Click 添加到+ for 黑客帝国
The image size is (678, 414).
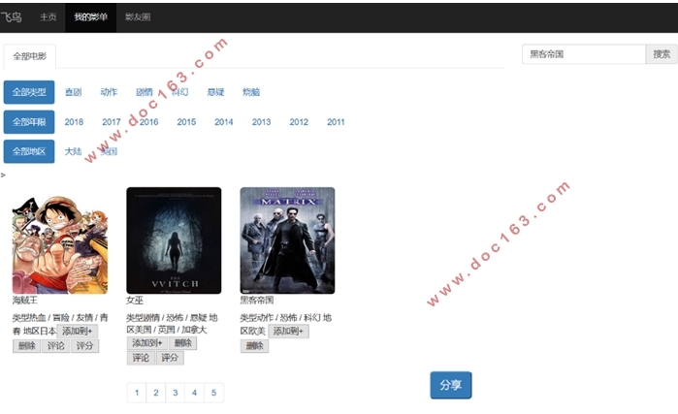pyautogui.click(x=288, y=331)
